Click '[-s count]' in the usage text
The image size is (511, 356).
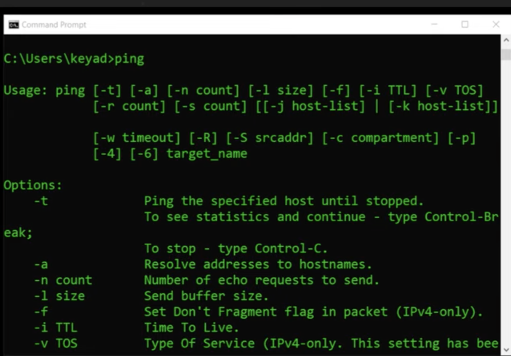(211, 106)
